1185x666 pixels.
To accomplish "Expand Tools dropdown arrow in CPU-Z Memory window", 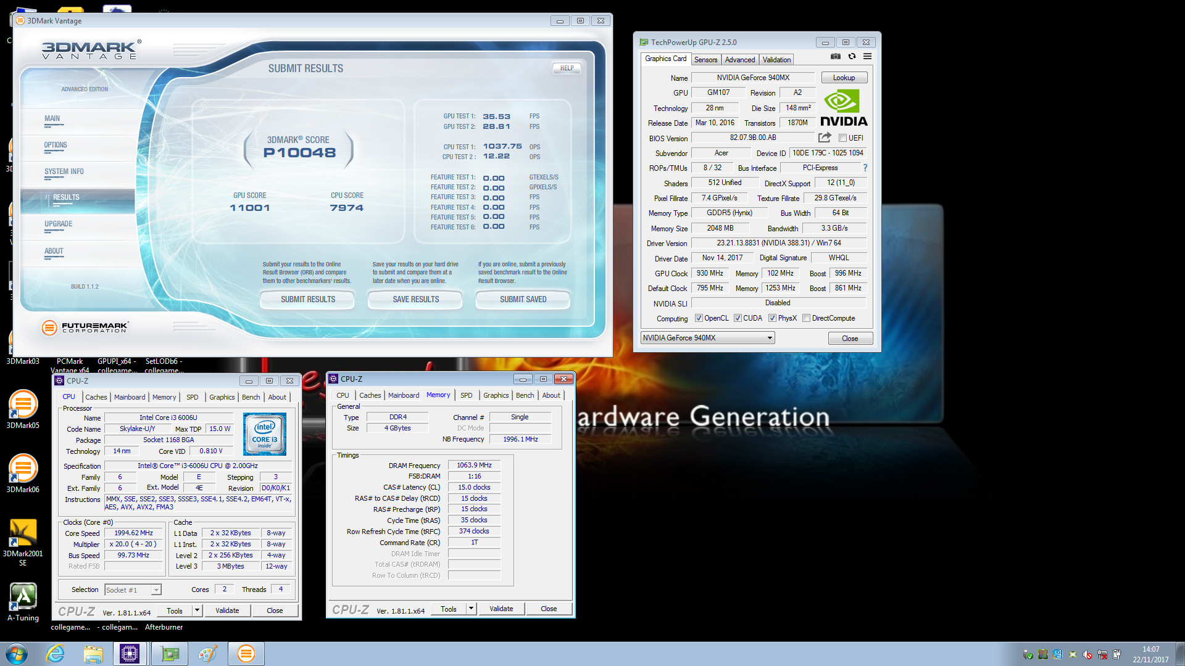I will 471,609.
